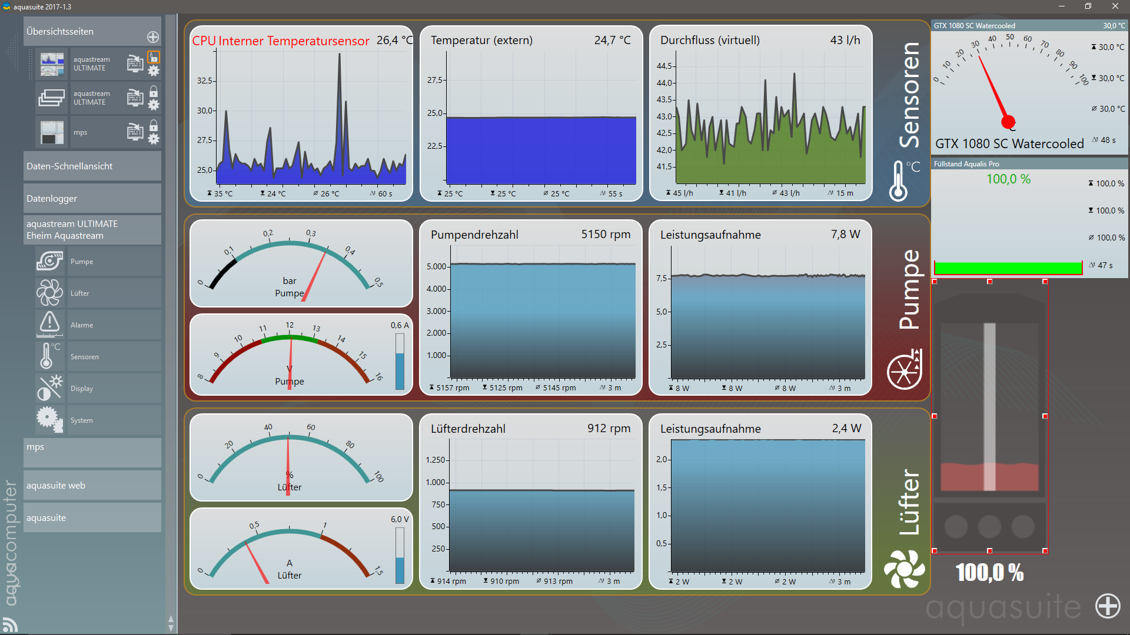
Task: Open the mps section header below System
Action: [x=92, y=452]
